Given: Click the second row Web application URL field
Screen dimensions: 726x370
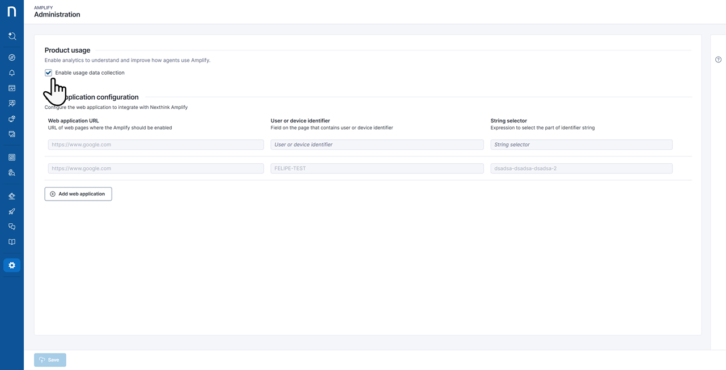Looking at the screenshot, I should (x=156, y=168).
